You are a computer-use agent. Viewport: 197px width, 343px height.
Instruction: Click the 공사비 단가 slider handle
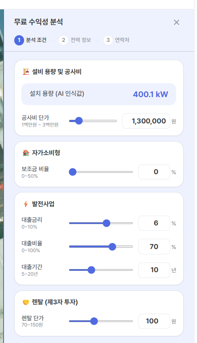pyautogui.click(x=78, y=121)
